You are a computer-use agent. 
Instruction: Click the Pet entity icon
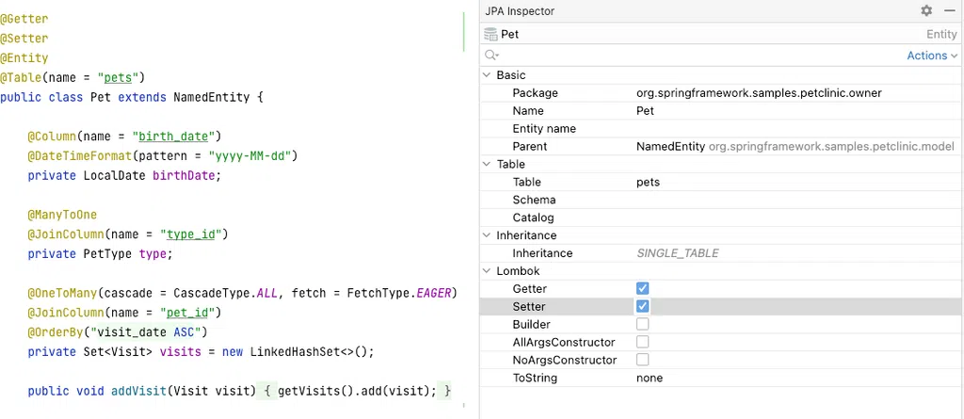coord(490,34)
